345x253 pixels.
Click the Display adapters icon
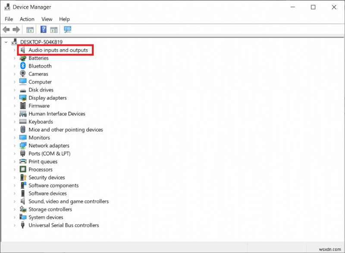[x=22, y=98]
